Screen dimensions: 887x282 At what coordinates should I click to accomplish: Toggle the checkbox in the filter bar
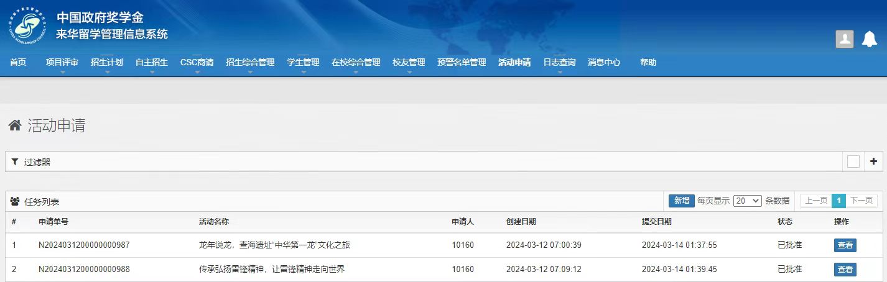(x=853, y=161)
